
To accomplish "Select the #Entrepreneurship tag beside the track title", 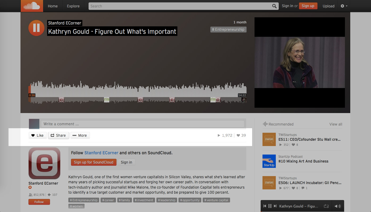I will point(228,30).
